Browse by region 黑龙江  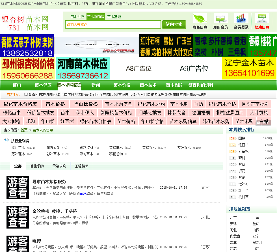click(257, 242)
